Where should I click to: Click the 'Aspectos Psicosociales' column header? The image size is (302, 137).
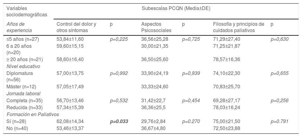(156, 27)
